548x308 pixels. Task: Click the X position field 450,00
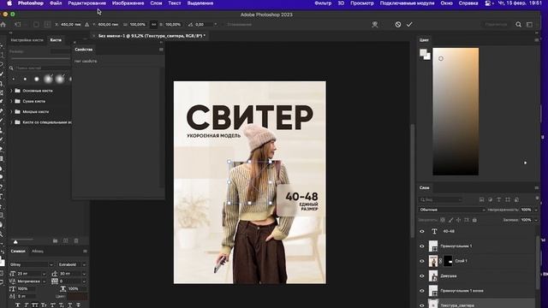(71, 25)
